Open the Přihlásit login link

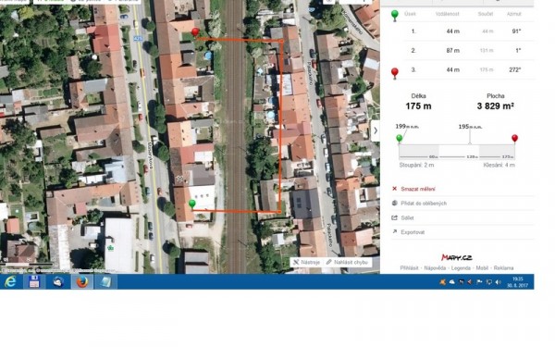coord(409,268)
